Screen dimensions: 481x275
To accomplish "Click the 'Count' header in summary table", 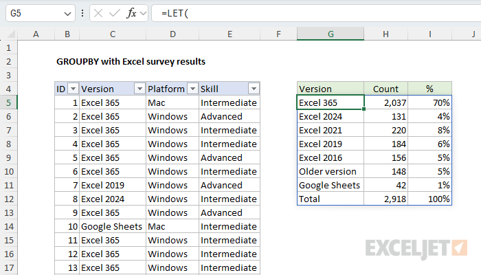I will pos(386,89).
